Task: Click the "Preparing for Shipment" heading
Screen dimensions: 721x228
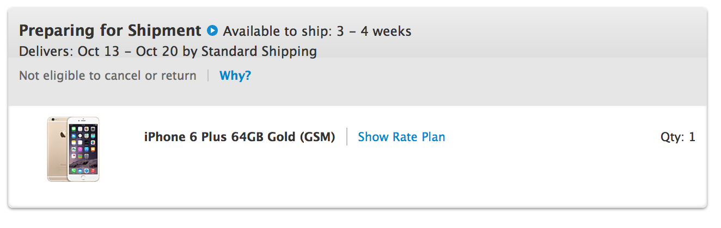Action: tap(110, 30)
